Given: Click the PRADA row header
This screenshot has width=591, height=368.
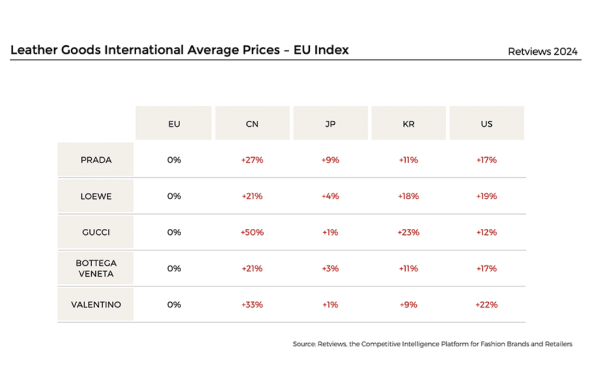Looking at the screenshot, I should (x=96, y=159).
